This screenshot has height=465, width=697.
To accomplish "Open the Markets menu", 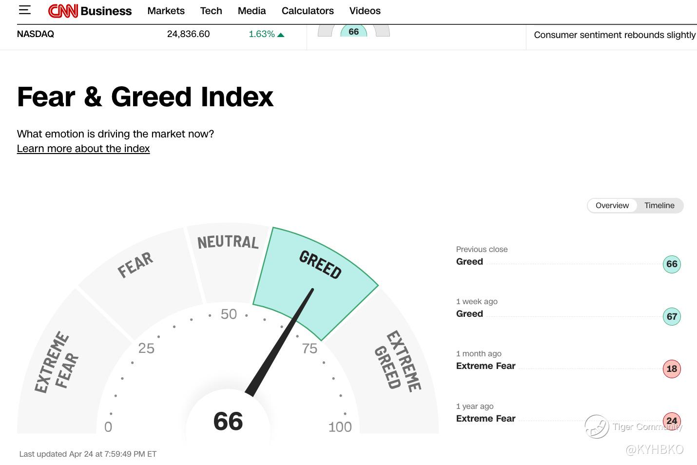I will tap(166, 11).
